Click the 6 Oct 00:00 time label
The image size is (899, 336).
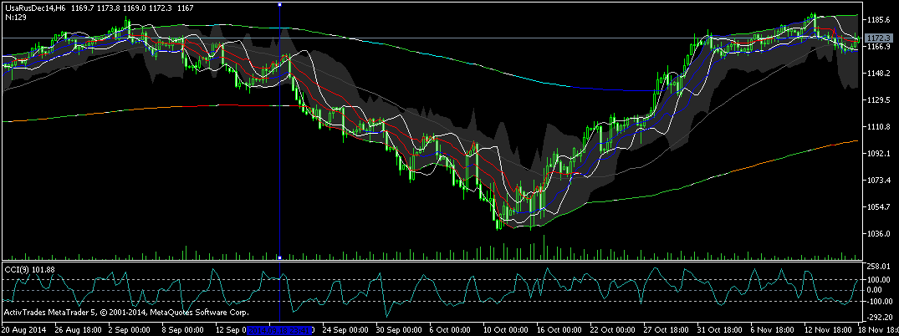tap(449, 330)
